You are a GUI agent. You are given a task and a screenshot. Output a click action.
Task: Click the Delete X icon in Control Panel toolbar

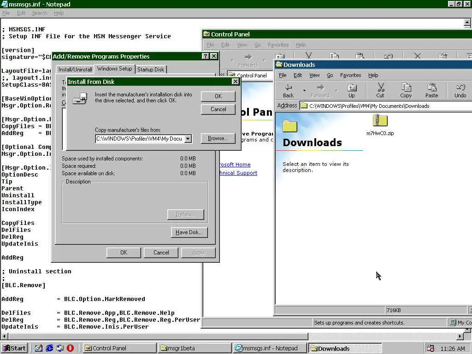pyautogui.click(x=417, y=56)
